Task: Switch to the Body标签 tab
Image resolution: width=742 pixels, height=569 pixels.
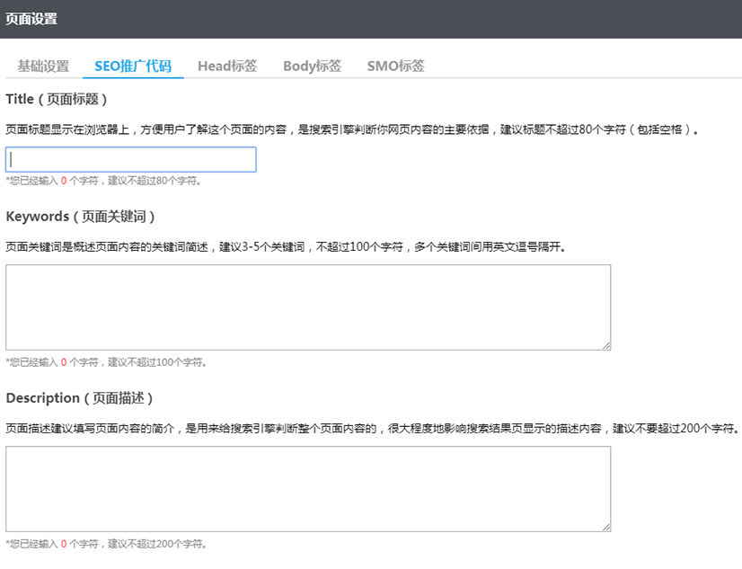Action: click(312, 65)
